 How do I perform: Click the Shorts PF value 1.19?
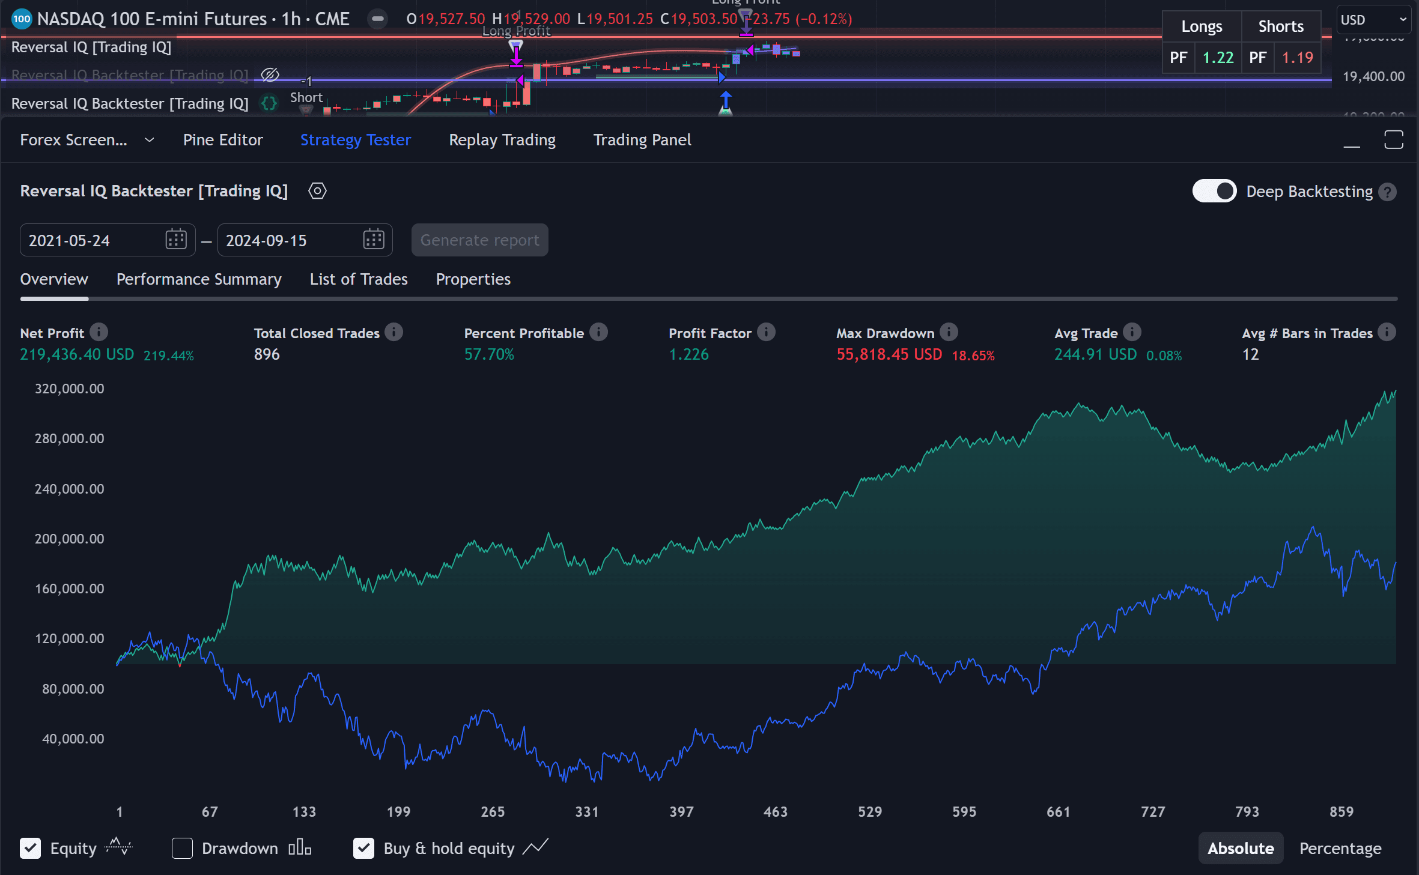[1297, 58]
